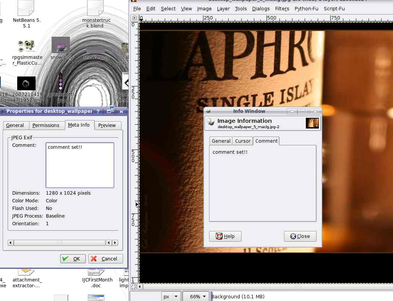This screenshot has width=393, height=301.
Task: Open the Filters menu in GIMP
Action: [x=282, y=9]
